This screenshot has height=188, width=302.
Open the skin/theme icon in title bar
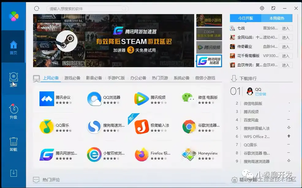pyautogui.click(x=262, y=8)
